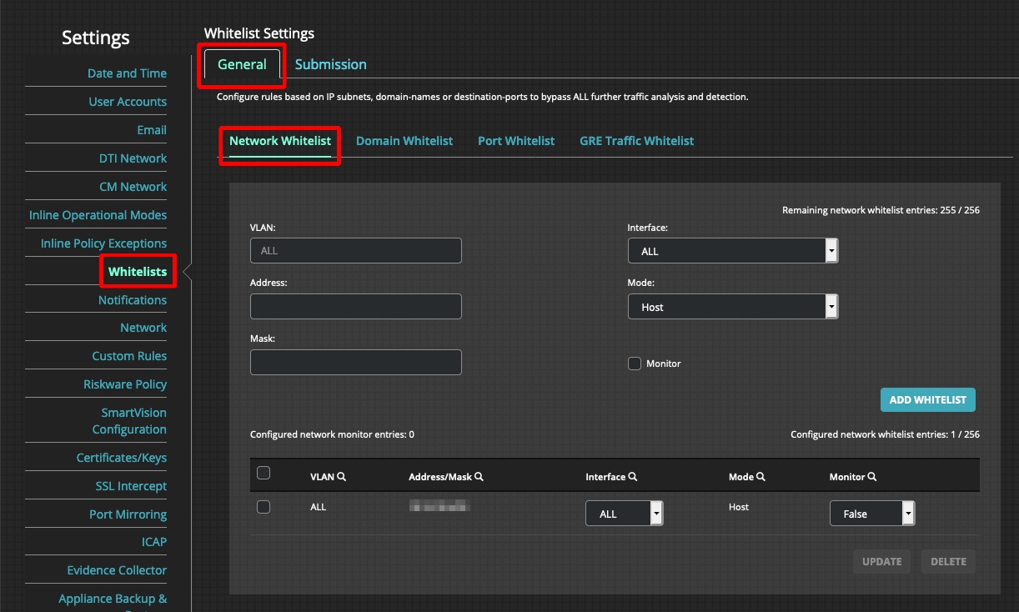Viewport: 1019px width, 612px height.
Task: Open the Domain Whitelist tab
Action: [x=404, y=140]
